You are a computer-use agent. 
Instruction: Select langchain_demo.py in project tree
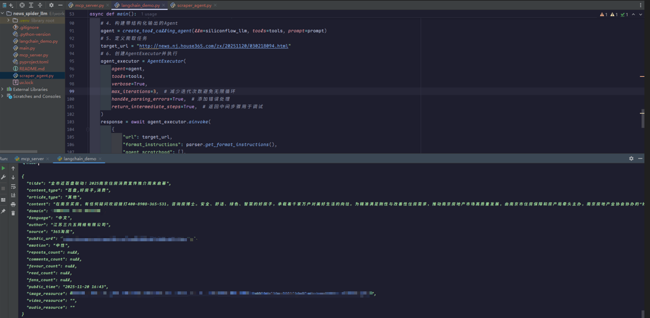[x=38, y=41]
